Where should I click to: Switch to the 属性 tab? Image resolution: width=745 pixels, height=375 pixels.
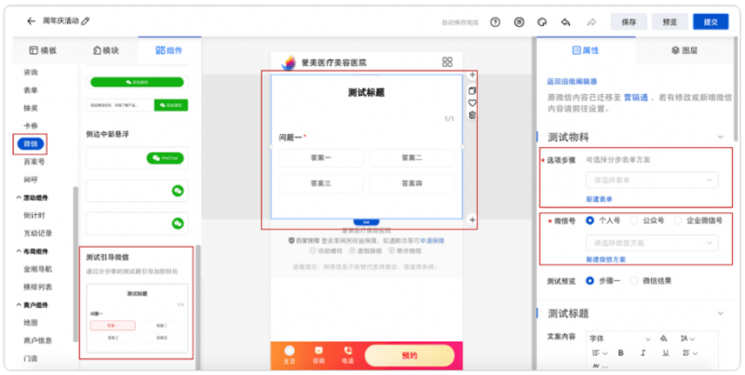[x=586, y=50]
